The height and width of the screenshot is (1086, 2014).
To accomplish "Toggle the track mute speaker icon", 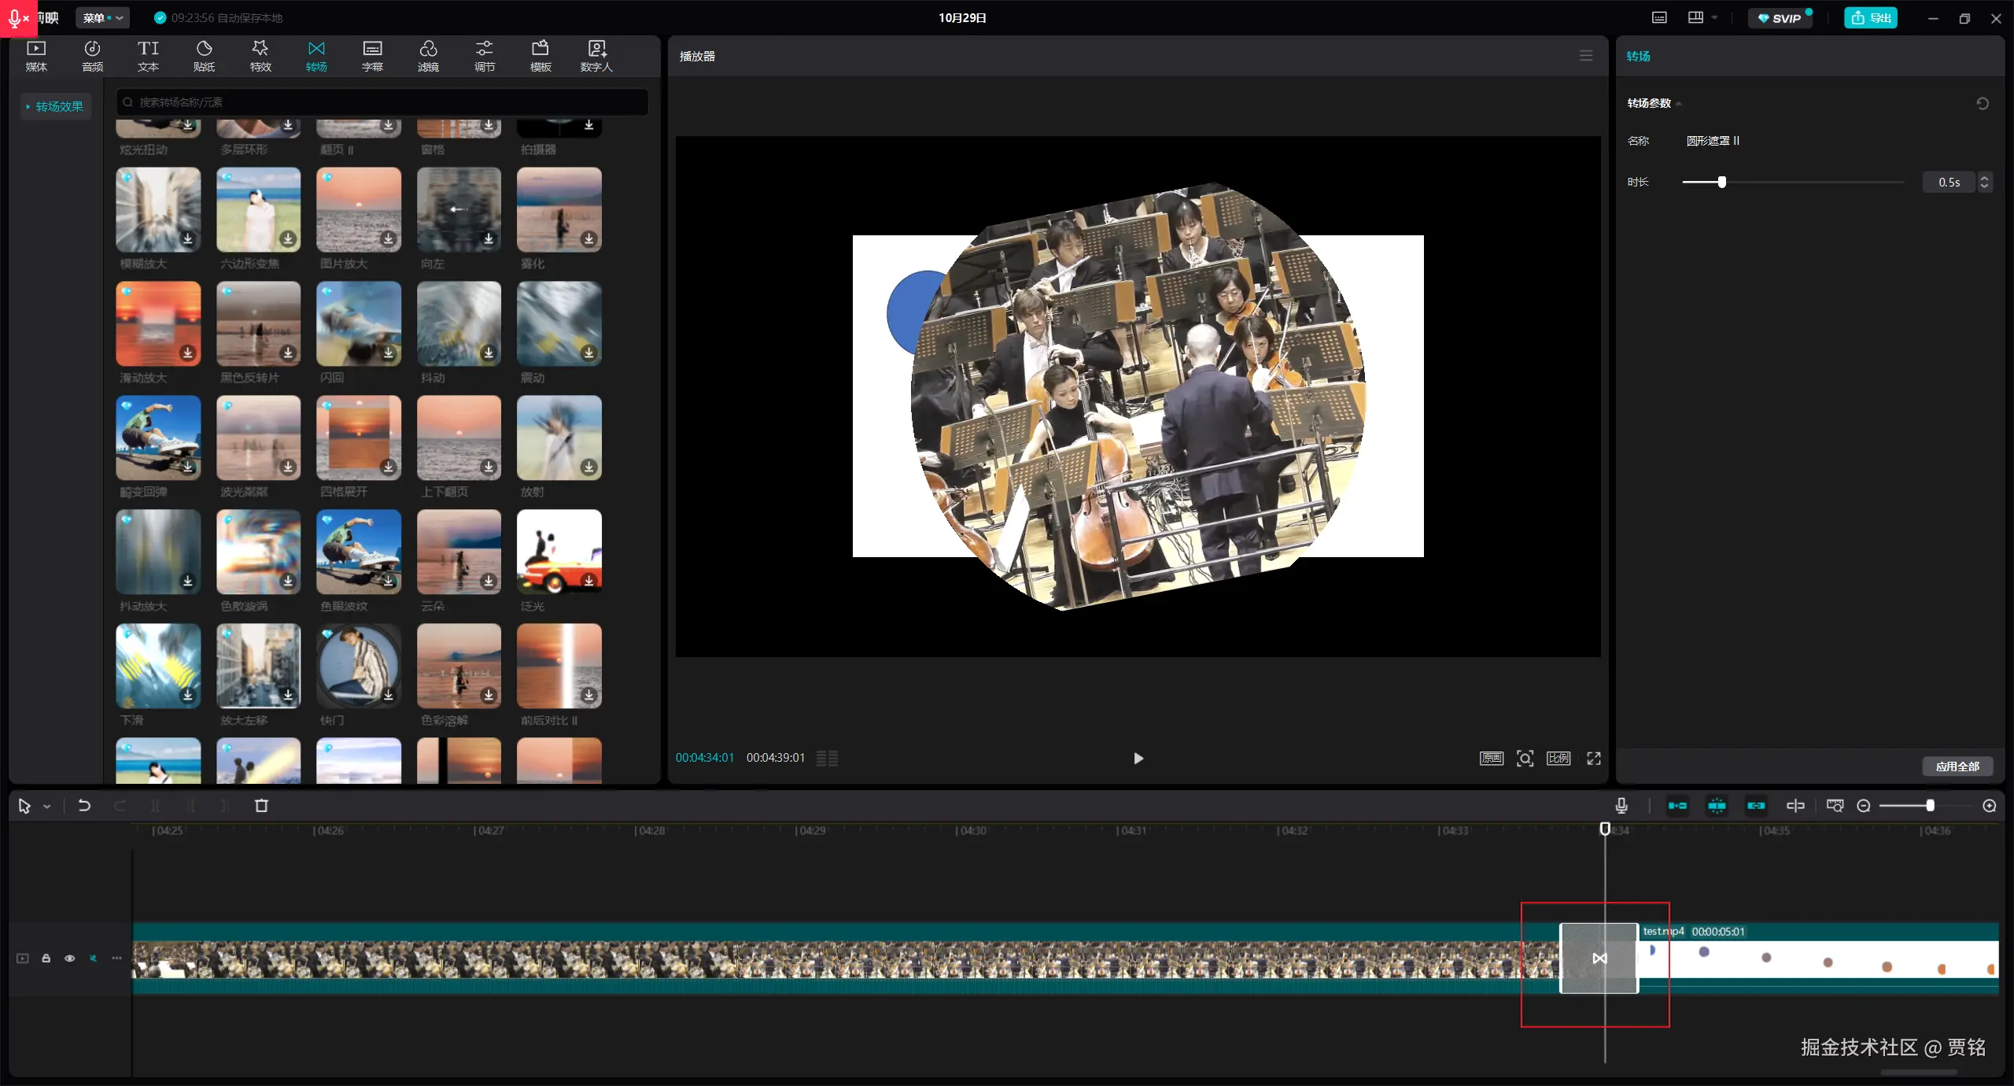I will pyautogui.click(x=94, y=958).
